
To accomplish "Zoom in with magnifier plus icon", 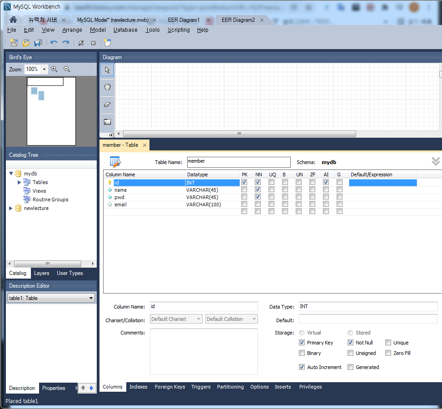I will click(x=54, y=69).
